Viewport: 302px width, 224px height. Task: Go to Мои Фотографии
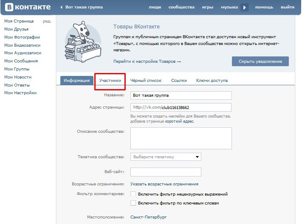22,37
